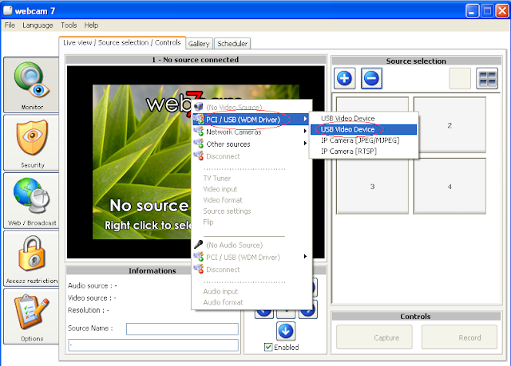Viewport: 511px width, 366px height.
Task: Open the Options section
Action: (31, 317)
